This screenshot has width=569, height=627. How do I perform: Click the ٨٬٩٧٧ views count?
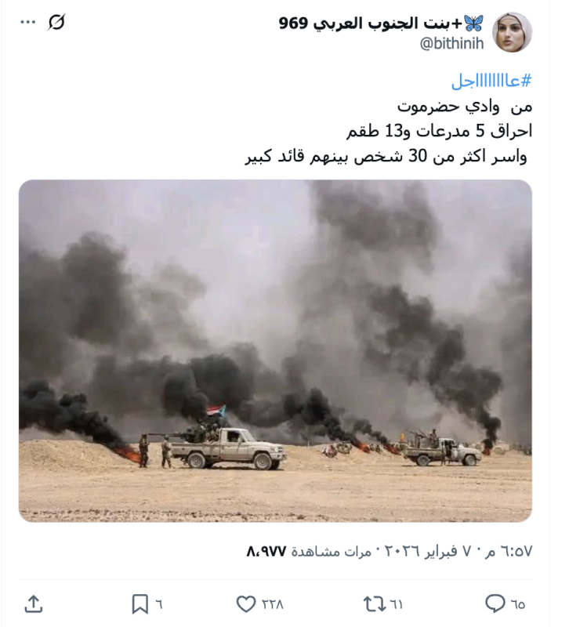coord(266,552)
